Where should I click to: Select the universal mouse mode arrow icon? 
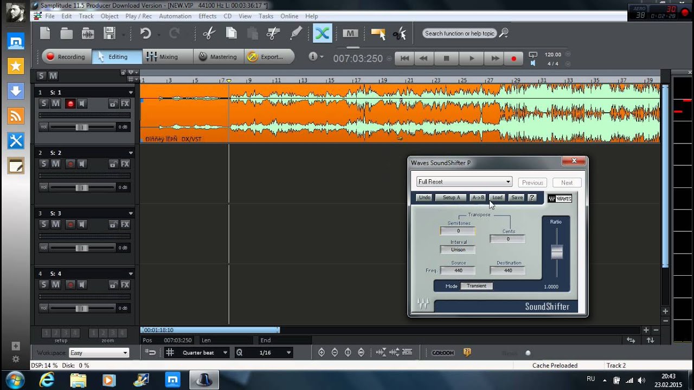[378, 34]
